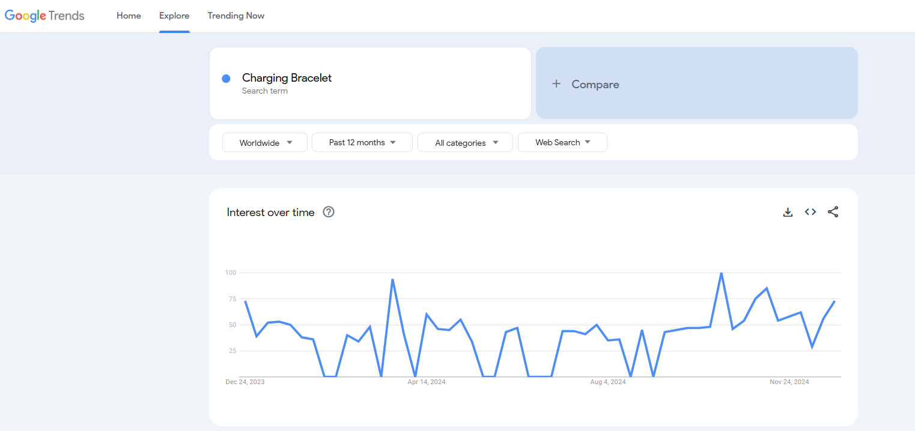This screenshot has height=431, width=915.
Task: Click the highest peak on the chart line
Action: (x=721, y=273)
